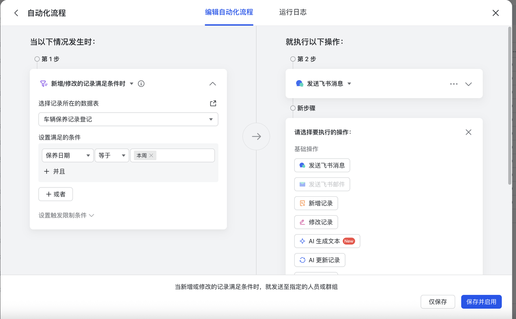The image size is (516, 319).
Task: Open the 保养日期 field dropdown
Action: tap(67, 155)
